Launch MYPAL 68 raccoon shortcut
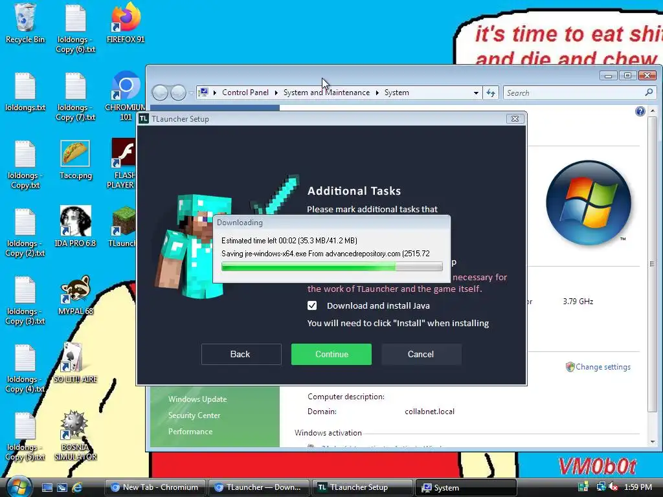This screenshot has width=663, height=497. click(75, 295)
